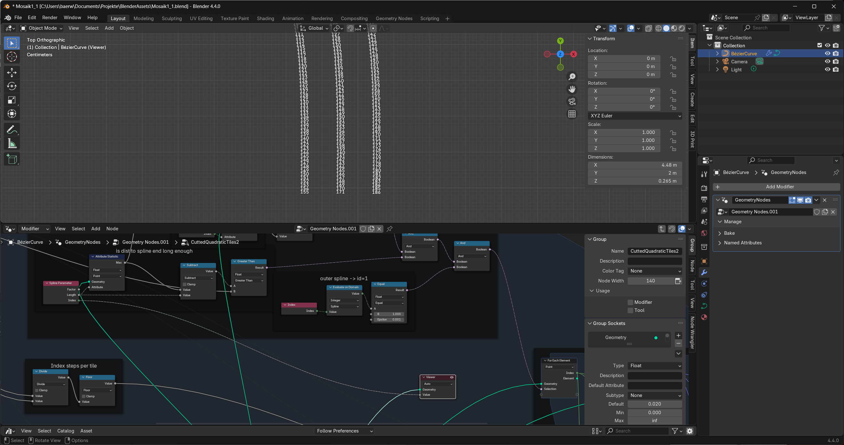Select the Rotate tool
This screenshot has height=445, width=844.
pyautogui.click(x=12, y=86)
